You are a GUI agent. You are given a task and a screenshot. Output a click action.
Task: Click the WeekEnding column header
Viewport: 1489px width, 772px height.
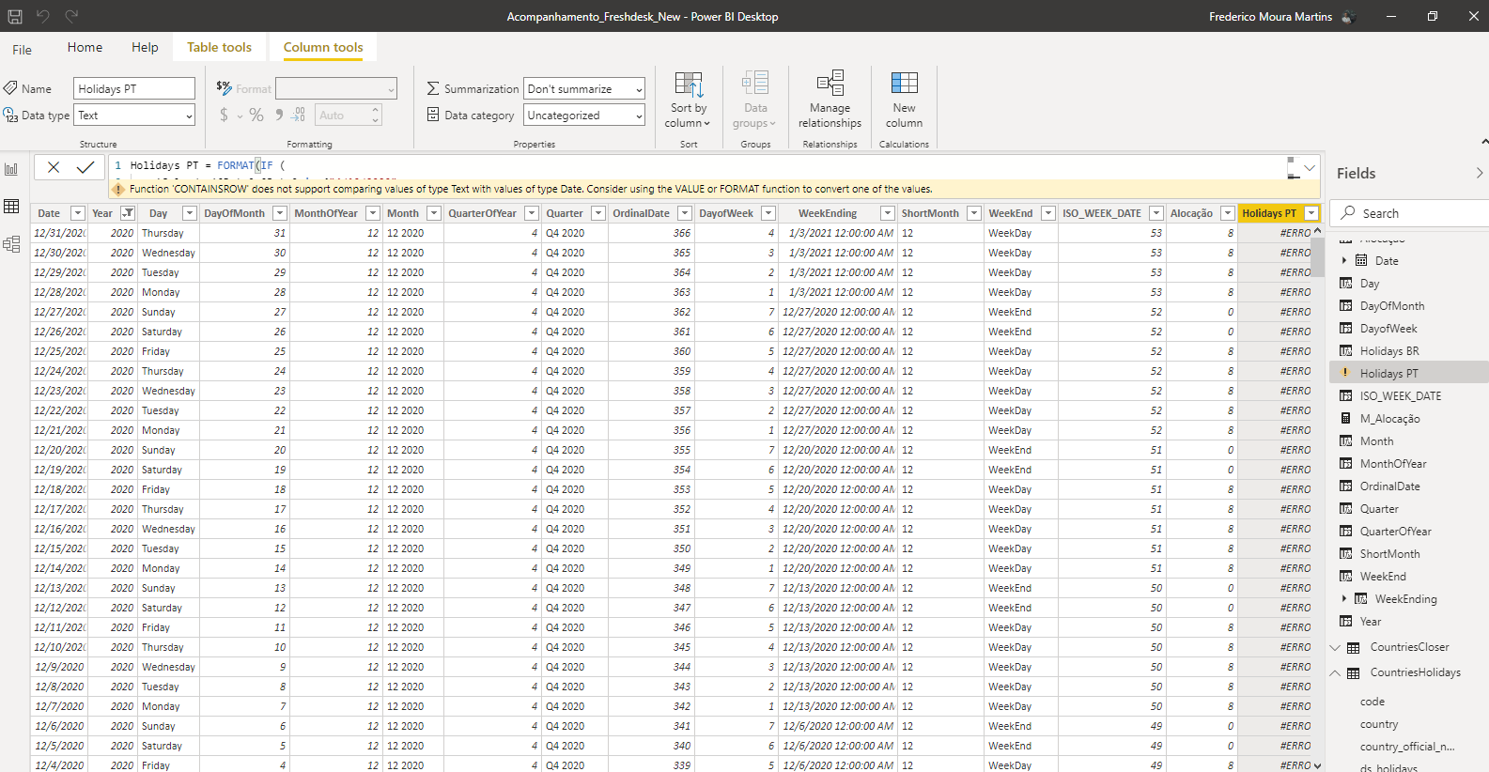click(x=828, y=213)
